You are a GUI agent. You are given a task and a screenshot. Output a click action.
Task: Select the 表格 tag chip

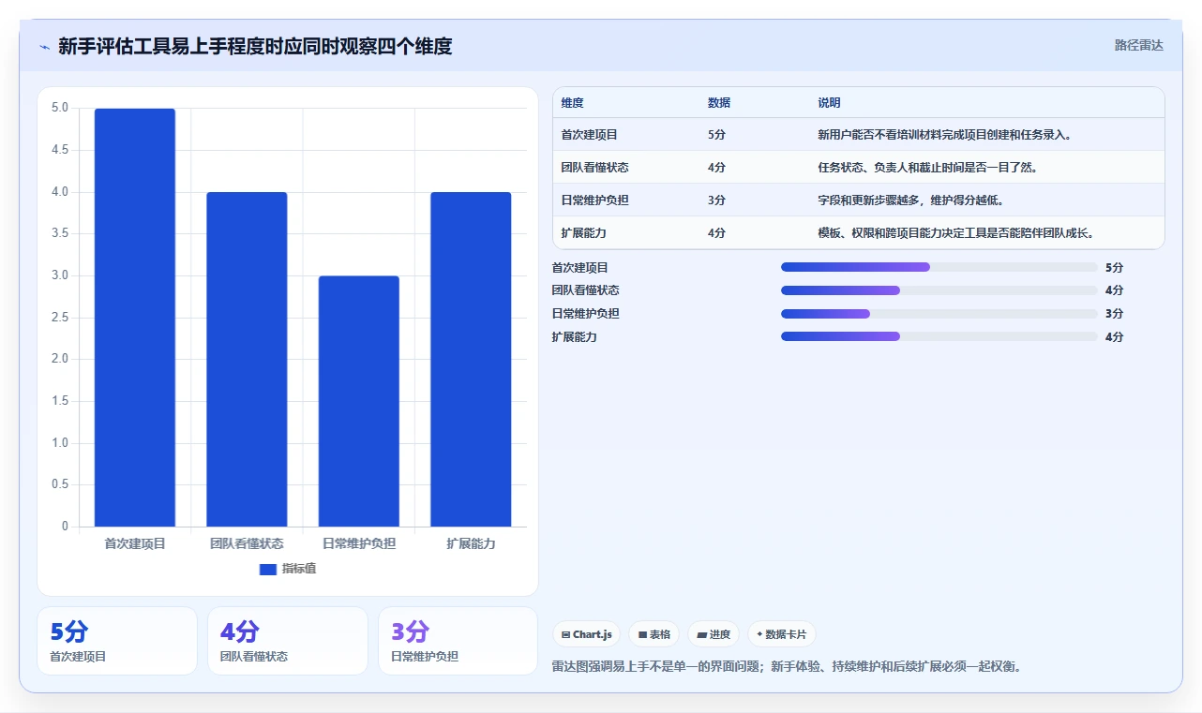(x=654, y=634)
